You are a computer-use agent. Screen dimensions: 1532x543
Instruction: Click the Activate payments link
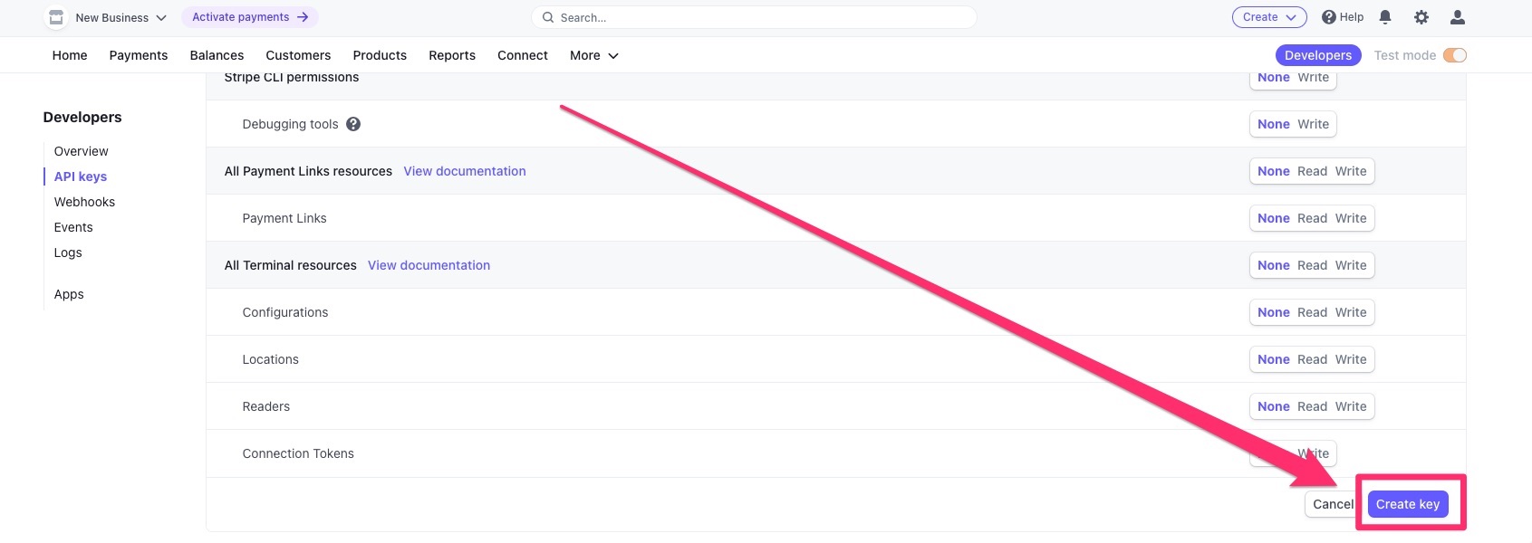click(250, 17)
